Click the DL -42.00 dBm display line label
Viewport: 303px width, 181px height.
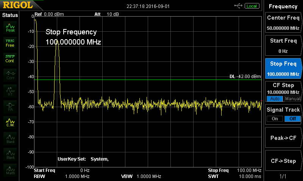click(245, 77)
